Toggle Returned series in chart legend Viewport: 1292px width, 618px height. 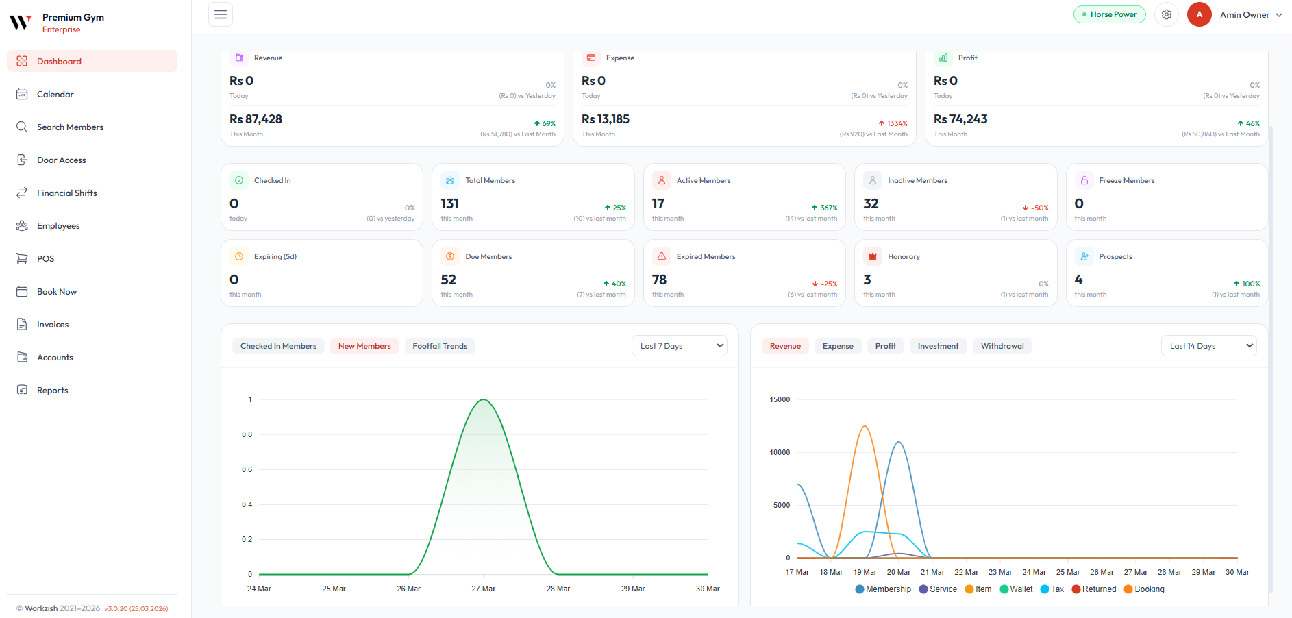[1094, 589]
